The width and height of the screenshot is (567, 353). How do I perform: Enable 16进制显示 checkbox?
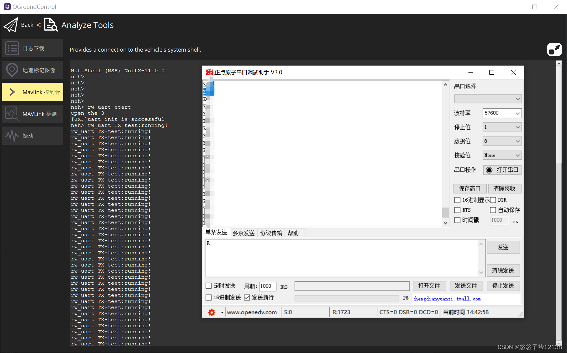(457, 200)
